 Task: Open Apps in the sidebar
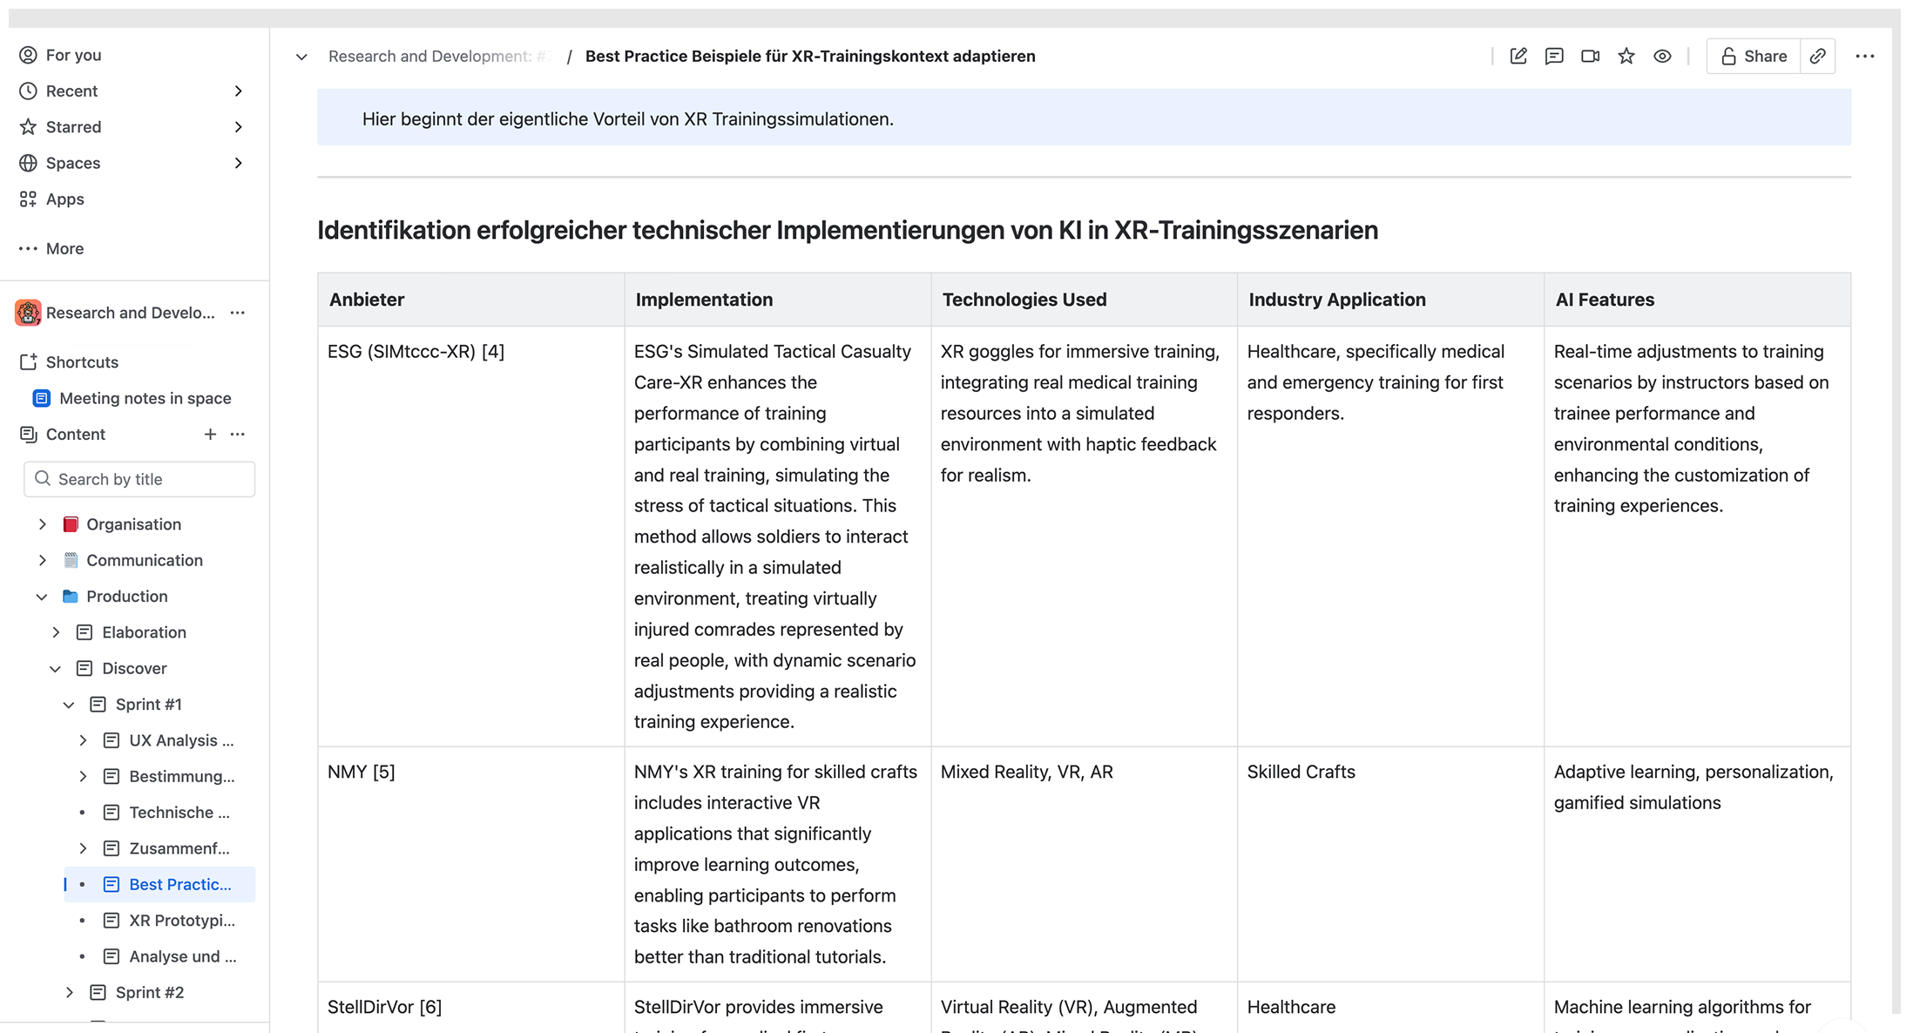click(65, 199)
